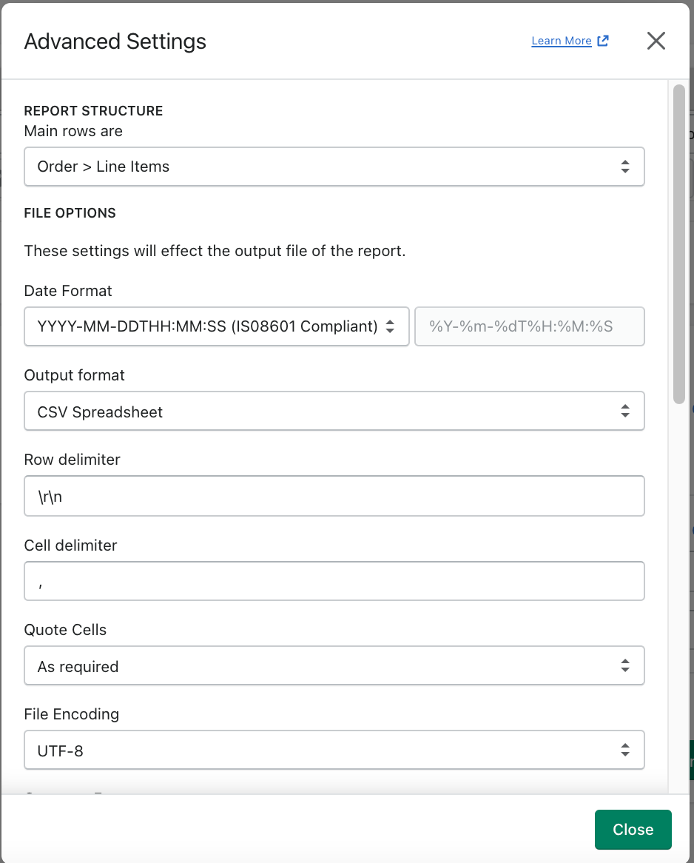
Task: Open the File Encoding dropdown
Action: [334, 750]
